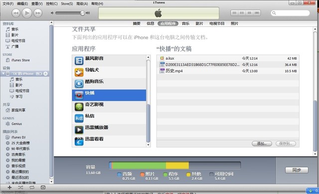Viewport: 319px width, 194px height.
Task: Collapse the iPhone device tree
Action: tap(3, 74)
